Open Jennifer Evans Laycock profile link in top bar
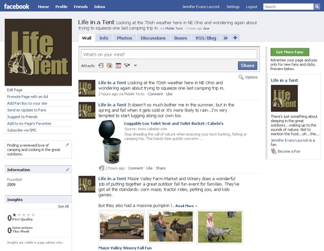Viewport: 324px width, 251px height. click(x=201, y=6)
